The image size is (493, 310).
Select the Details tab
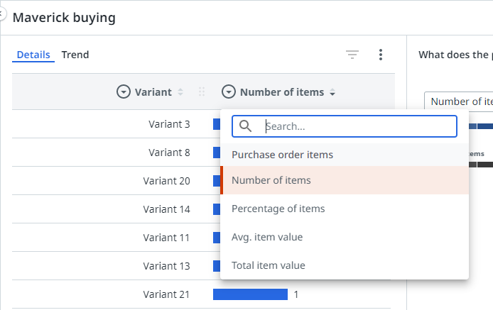[33, 55]
